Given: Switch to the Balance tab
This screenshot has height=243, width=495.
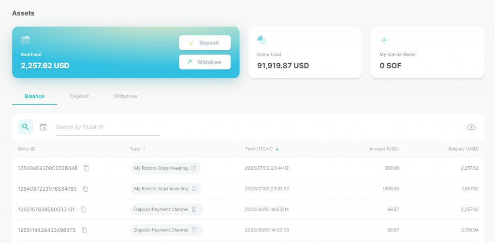Looking at the screenshot, I should [x=34, y=96].
